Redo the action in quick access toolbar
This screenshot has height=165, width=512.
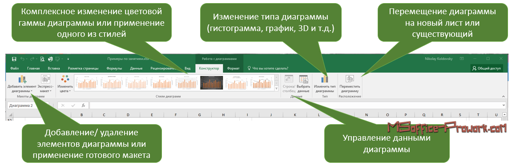click(x=32, y=59)
